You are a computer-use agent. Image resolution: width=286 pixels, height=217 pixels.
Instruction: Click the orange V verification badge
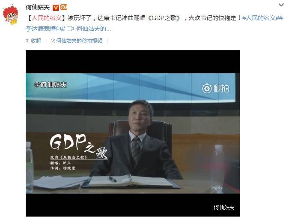click(x=56, y=7)
